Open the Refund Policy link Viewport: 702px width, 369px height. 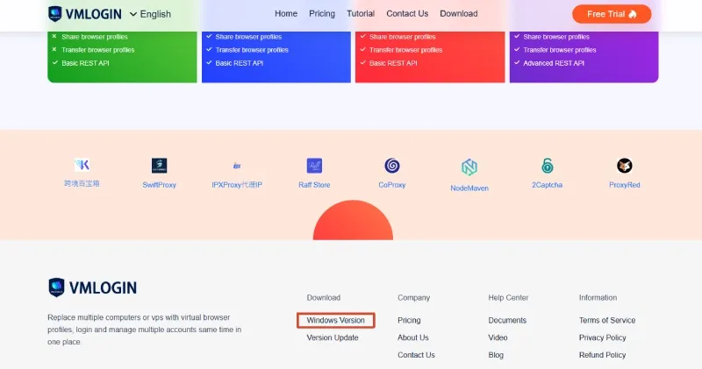pyautogui.click(x=602, y=355)
